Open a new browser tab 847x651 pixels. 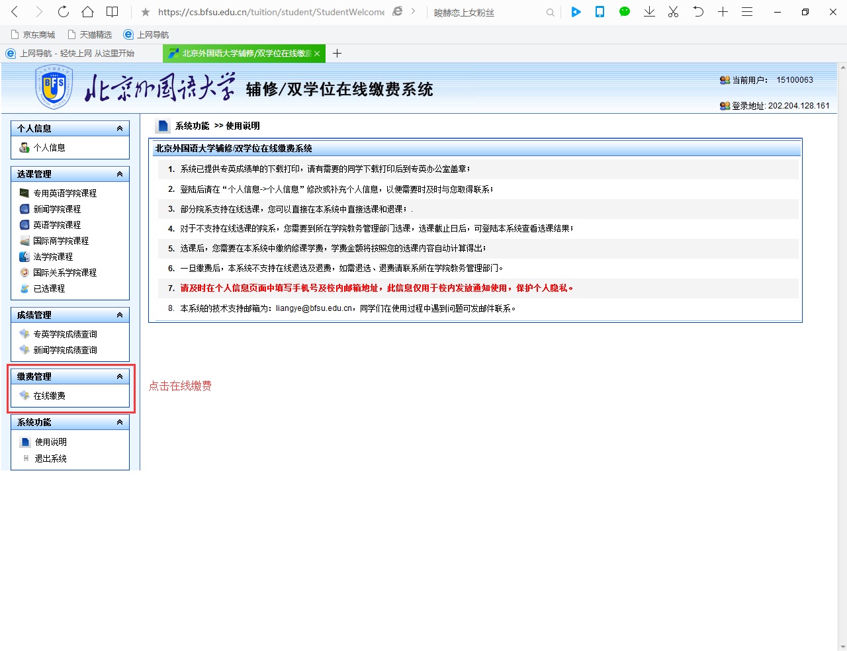(x=337, y=54)
